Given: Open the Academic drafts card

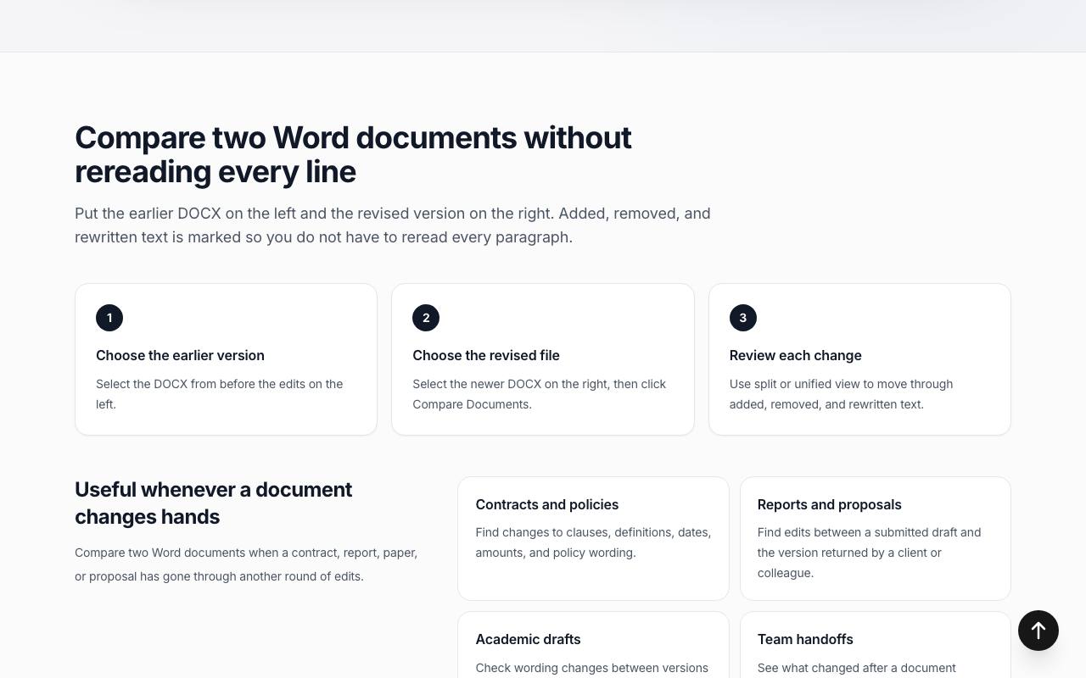Looking at the screenshot, I should [593, 645].
